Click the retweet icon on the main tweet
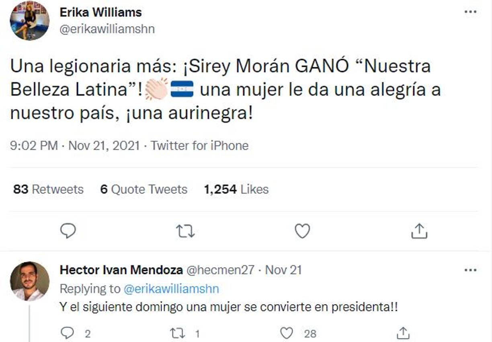Screen dimensions: 492x342 pyautogui.click(x=185, y=231)
